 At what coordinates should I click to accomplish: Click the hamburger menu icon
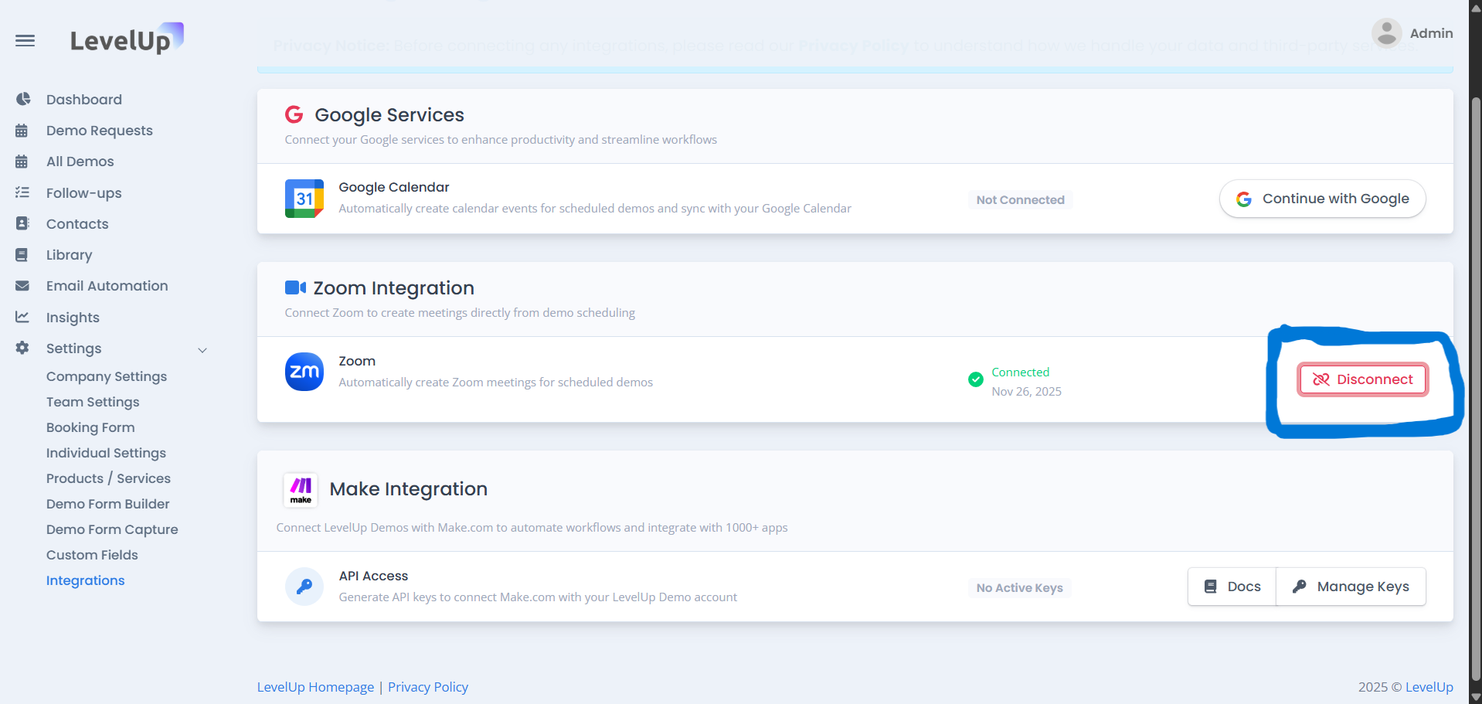point(25,40)
